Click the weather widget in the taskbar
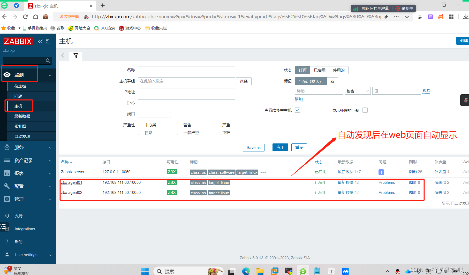Image resolution: width=469 pixels, height=275 pixels. 16,271
